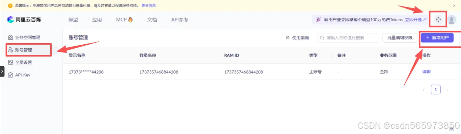The height and width of the screenshot is (134, 461).
Task: Click 全部 business scope cell
Action: click(x=384, y=72)
